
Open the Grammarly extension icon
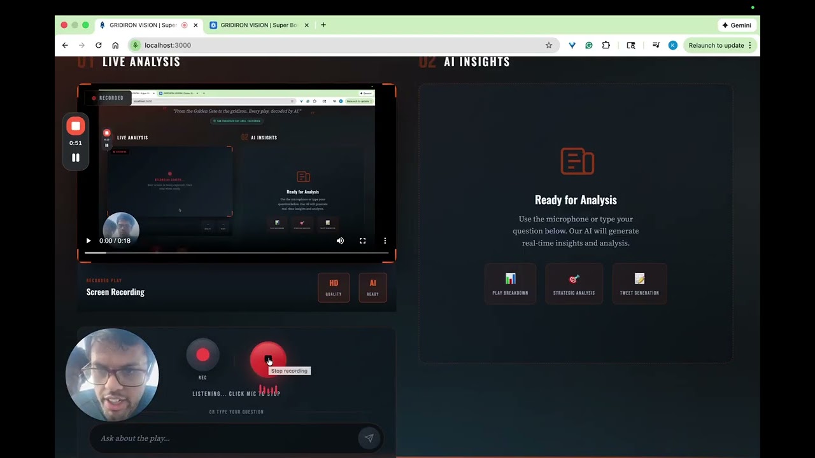(x=589, y=45)
